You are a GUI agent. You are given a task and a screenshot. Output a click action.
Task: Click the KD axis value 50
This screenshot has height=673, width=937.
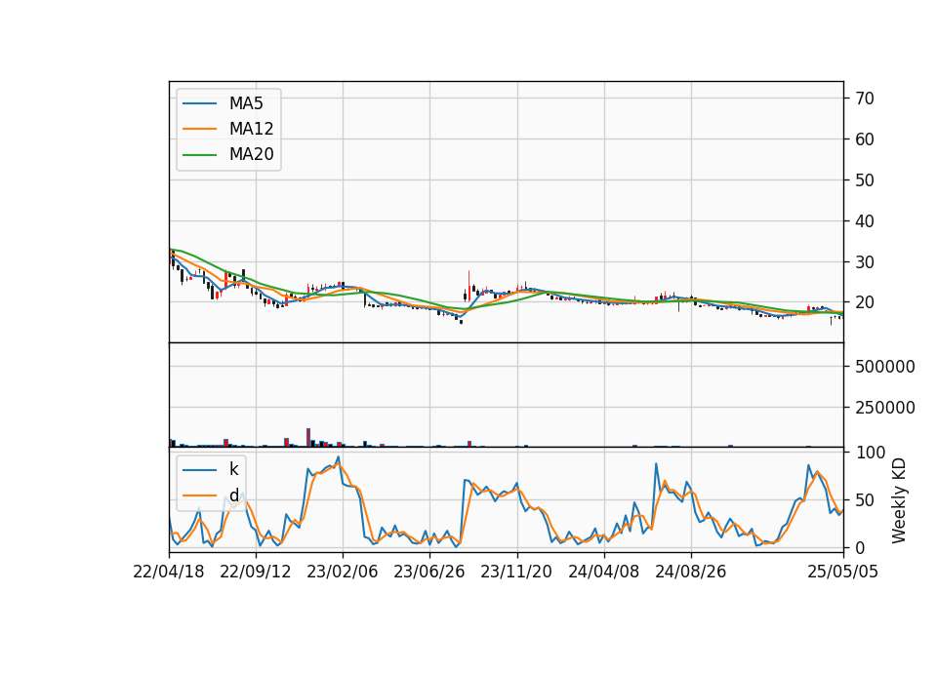[865, 499]
